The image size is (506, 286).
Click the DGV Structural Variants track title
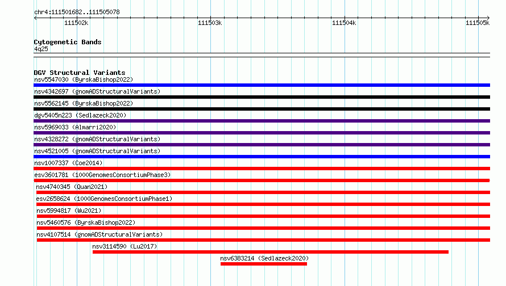point(80,73)
